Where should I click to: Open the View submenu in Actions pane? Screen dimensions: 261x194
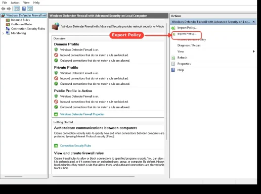[181, 52]
